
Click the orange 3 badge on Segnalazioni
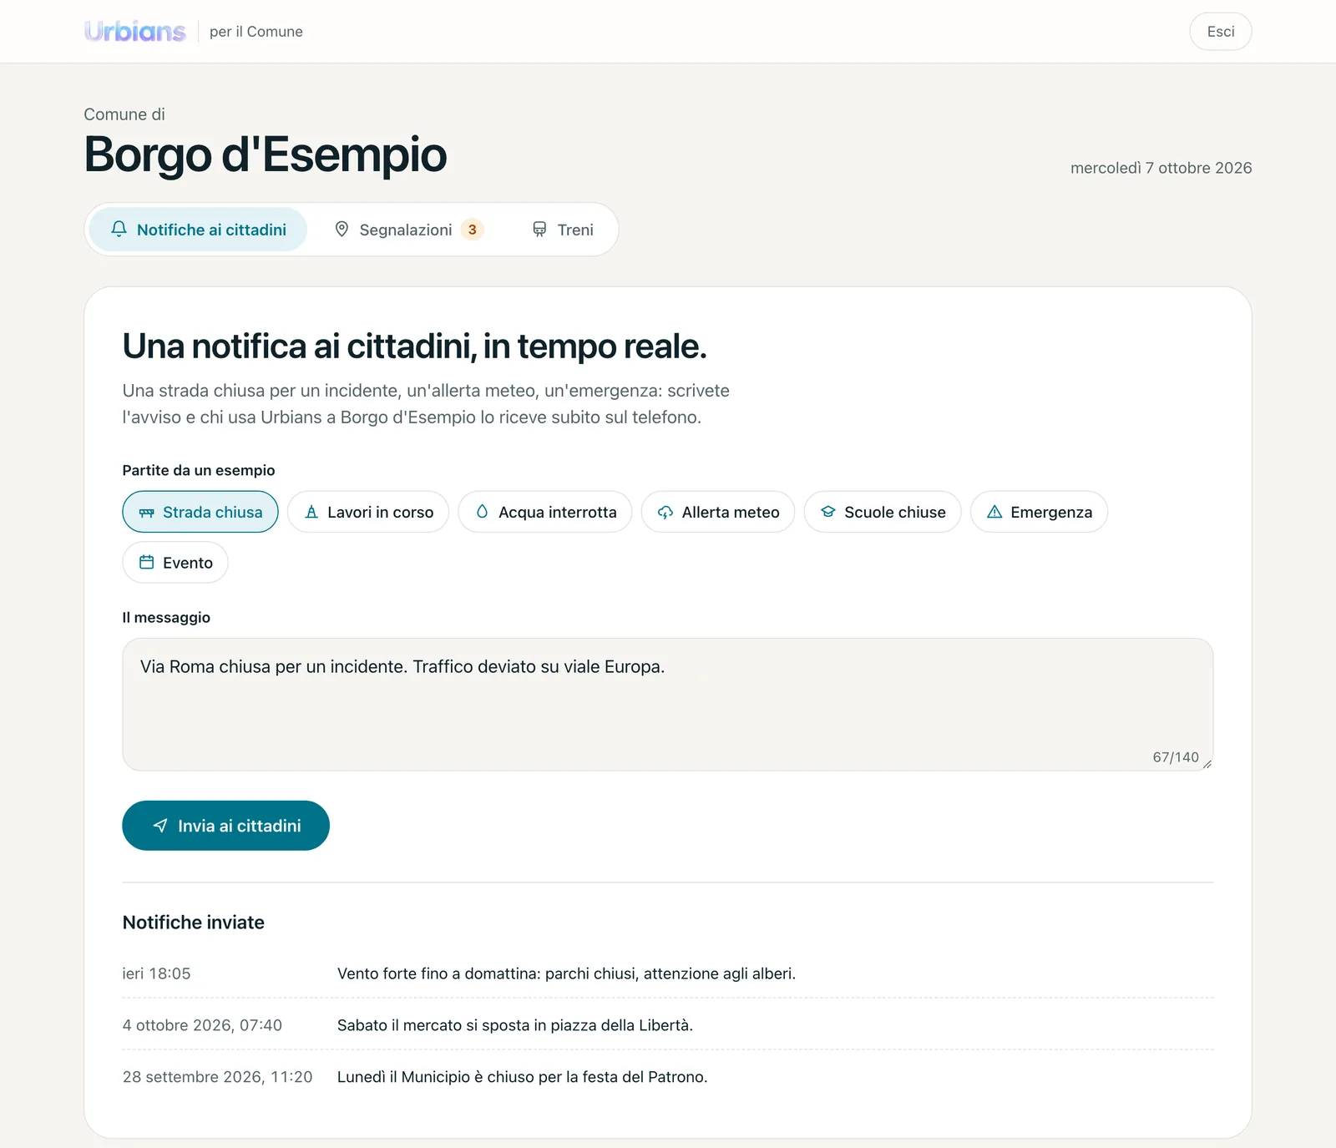click(473, 230)
